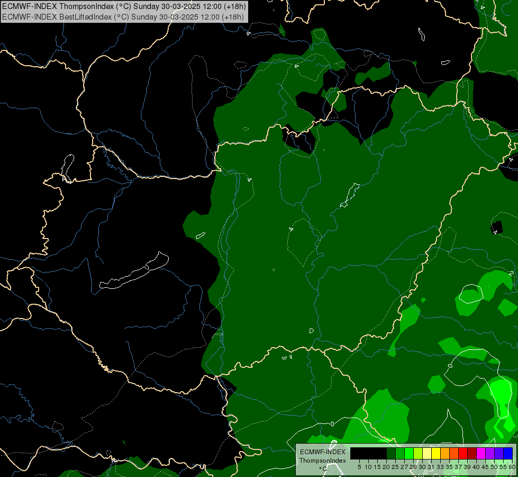Click the dark green 20-25 legend swatch
The image size is (518, 477).
coord(391,453)
